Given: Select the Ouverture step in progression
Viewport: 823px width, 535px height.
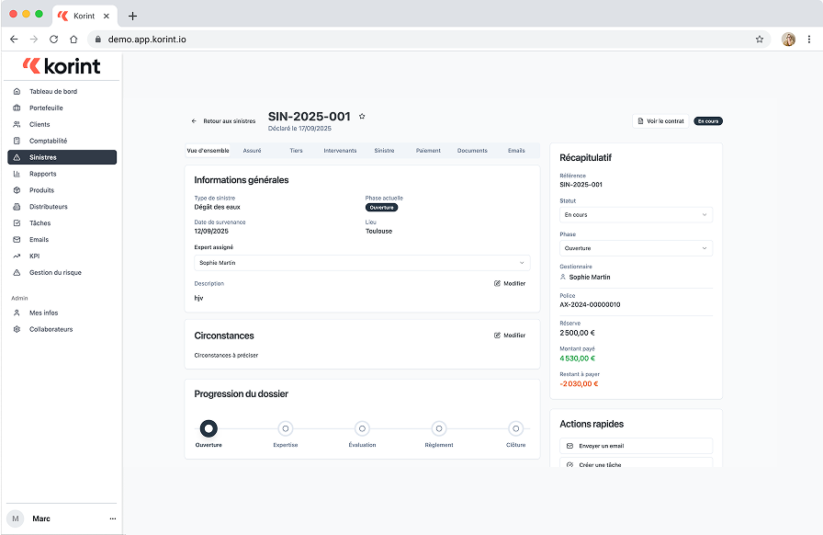Looking at the screenshot, I should (x=209, y=427).
